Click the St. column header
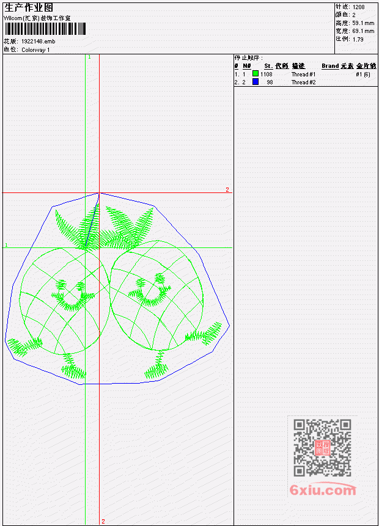Image resolution: width=379 pixels, height=526 pixels. (268, 66)
